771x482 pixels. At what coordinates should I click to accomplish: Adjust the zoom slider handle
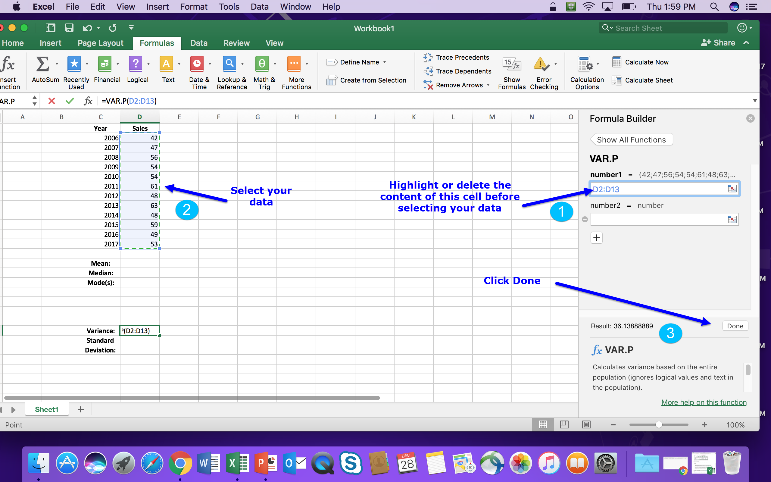[x=659, y=425]
